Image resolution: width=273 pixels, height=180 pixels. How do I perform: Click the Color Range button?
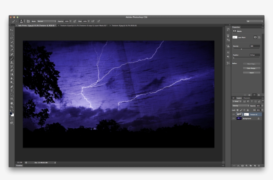click(x=251, y=68)
